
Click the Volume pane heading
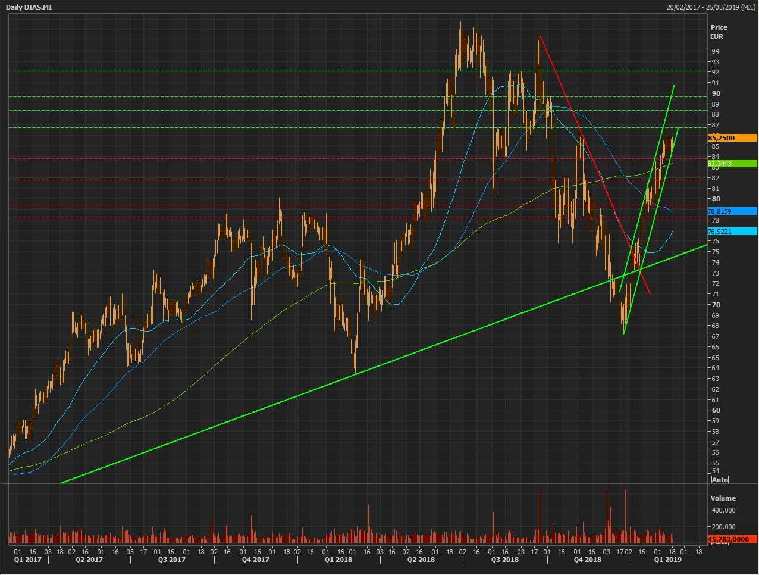pos(723,498)
